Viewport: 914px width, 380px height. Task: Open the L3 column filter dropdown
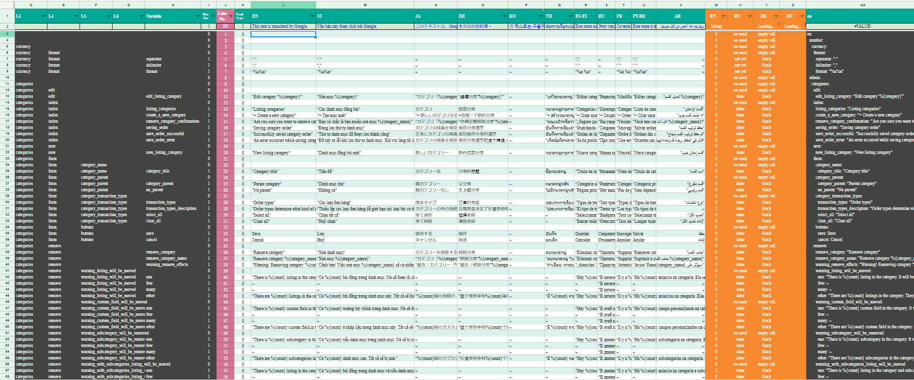pos(44,16)
